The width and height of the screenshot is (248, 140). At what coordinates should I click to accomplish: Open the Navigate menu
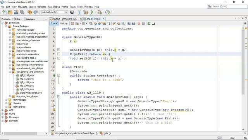pos(22,7)
